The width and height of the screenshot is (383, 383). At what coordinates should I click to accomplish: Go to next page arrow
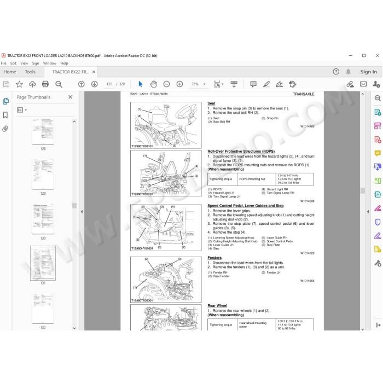(x=95, y=84)
